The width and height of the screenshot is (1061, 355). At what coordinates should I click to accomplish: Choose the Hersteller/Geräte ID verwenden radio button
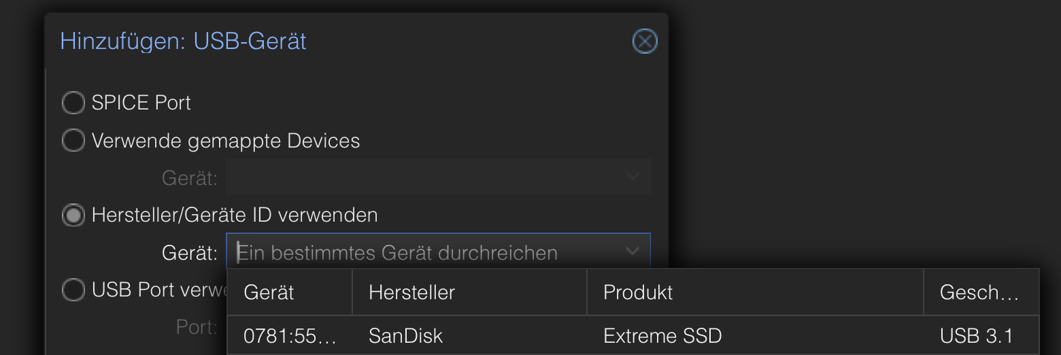point(73,216)
